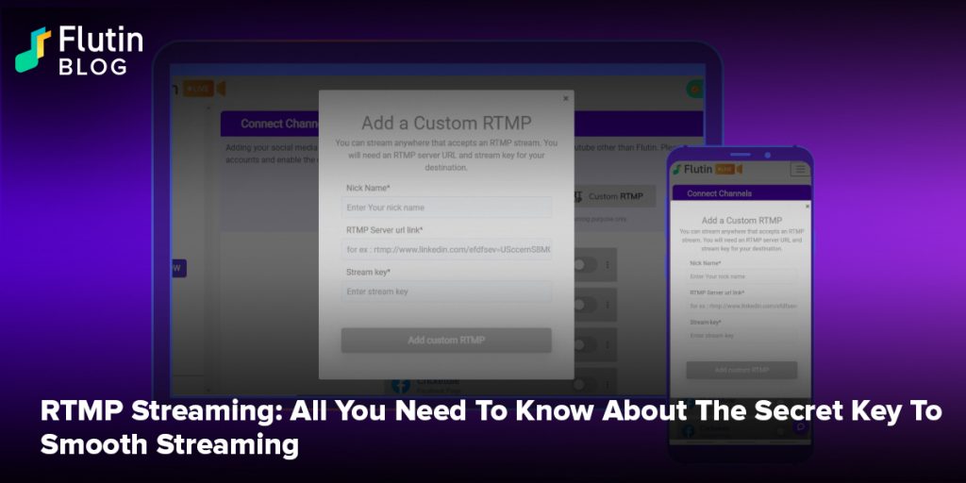Click the Nick Name field on the phone
The width and height of the screenshot is (966, 483).
741,276
